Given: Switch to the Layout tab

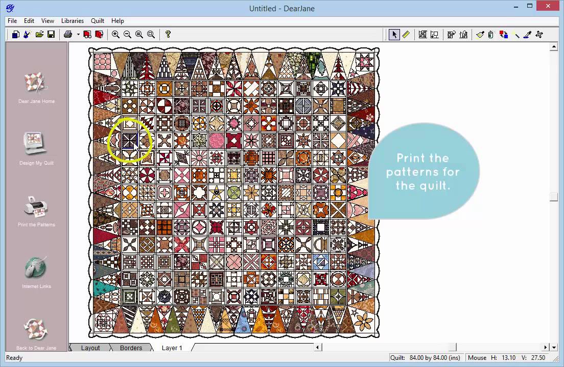Looking at the screenshot, I should click(90, 348).
